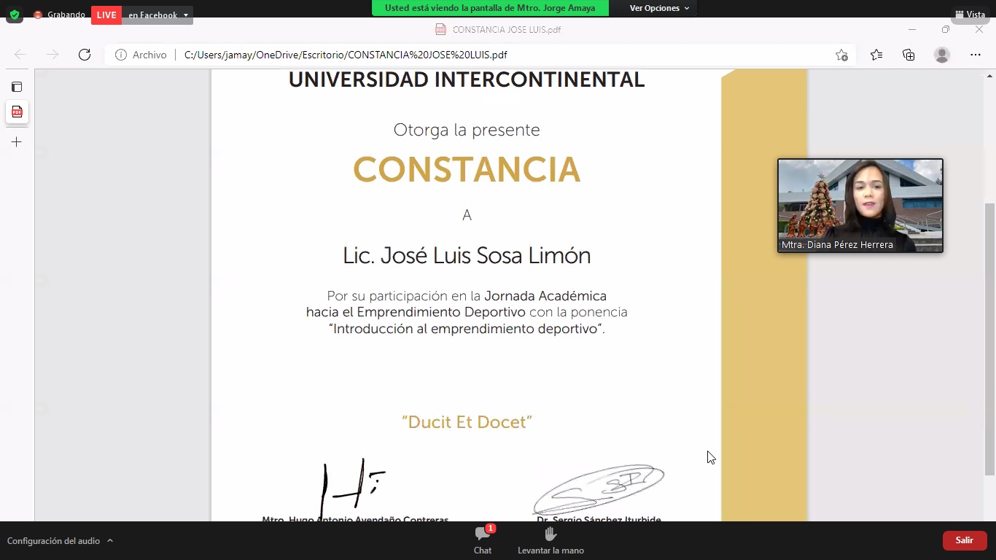Reload the PDF page
Viewport: 996px width, 560px height.
[85, 55]
